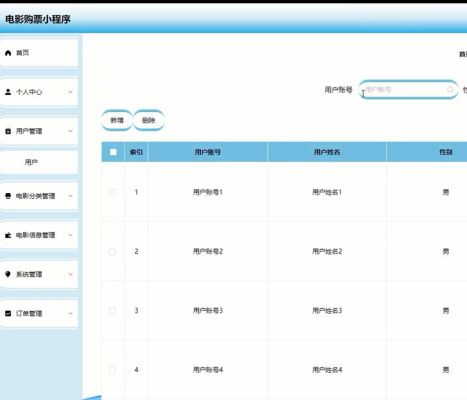
Task: Click the cell 用户账号1
Action: [x=208, y=193]
